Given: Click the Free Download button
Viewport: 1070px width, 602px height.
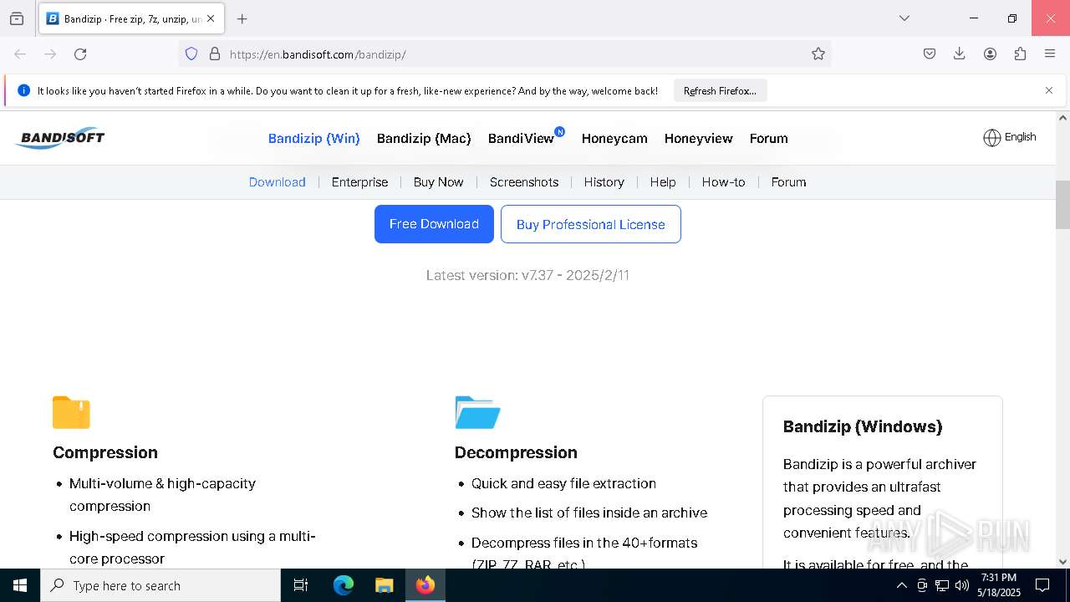Looking at the screenshot, I should (x=434, y=224).
